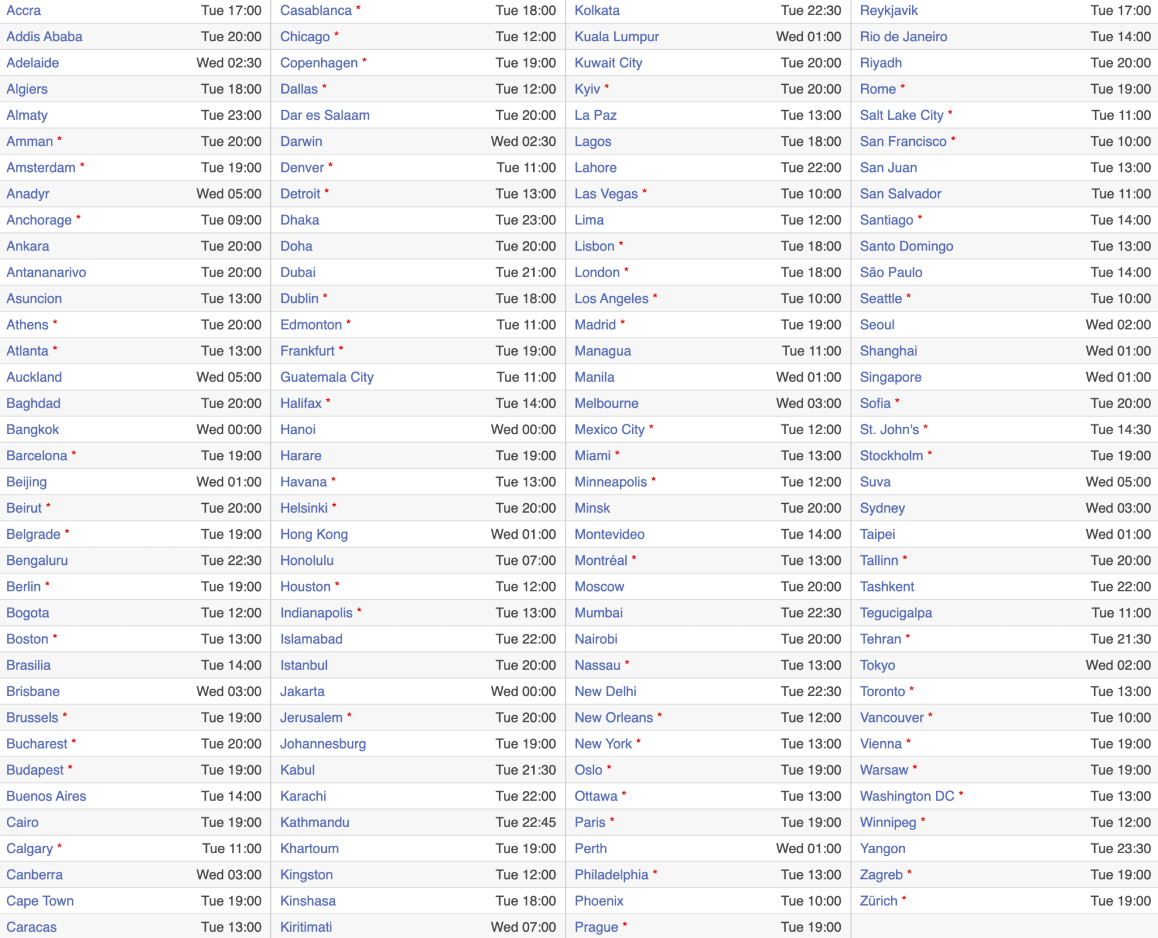Select the Mexico City link

click(x=609, y=430)
